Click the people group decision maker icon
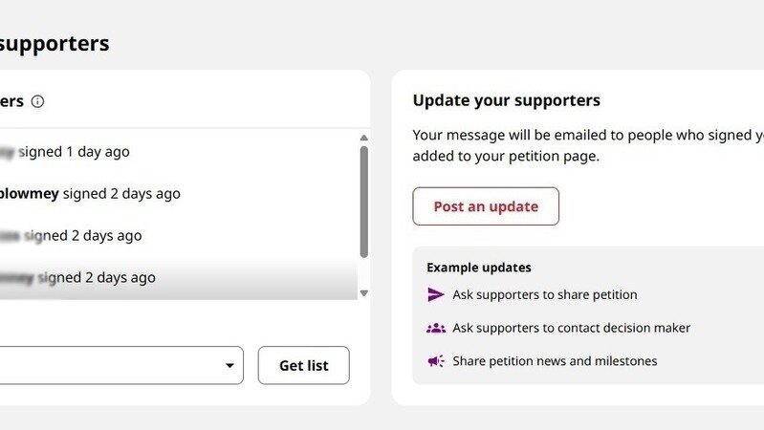The image size is (764, 430). pos(436,328)
